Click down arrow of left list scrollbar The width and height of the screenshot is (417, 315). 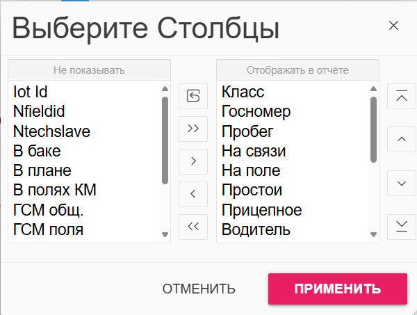165,234
